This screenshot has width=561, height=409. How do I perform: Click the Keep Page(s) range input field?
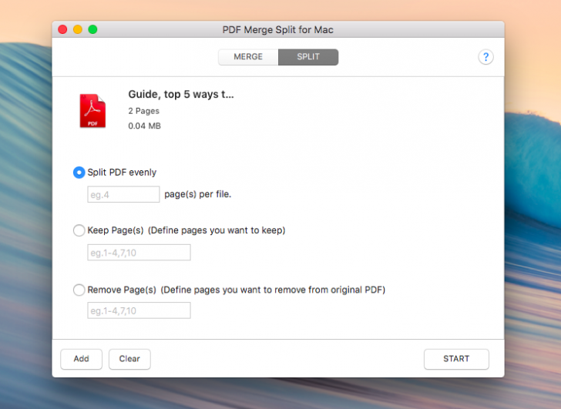[x=139, y=253]
